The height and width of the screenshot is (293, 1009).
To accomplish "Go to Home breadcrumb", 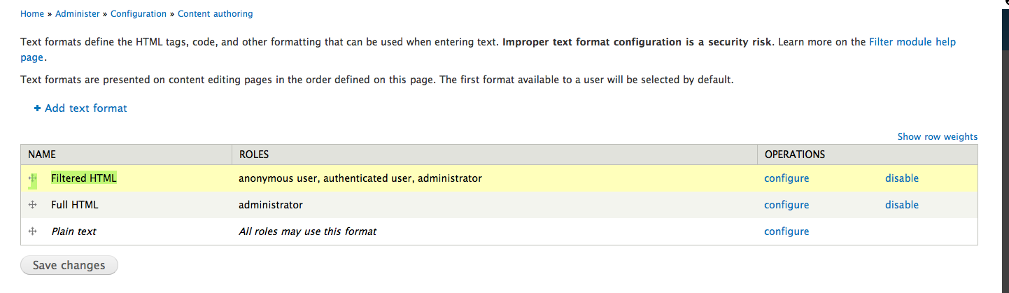I will (x=32, y=14).
